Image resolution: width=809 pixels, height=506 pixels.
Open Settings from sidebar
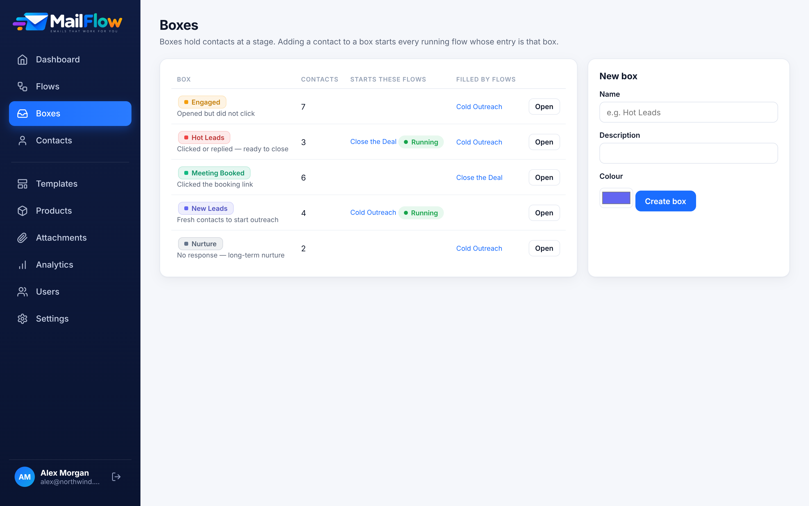point(70,318)
